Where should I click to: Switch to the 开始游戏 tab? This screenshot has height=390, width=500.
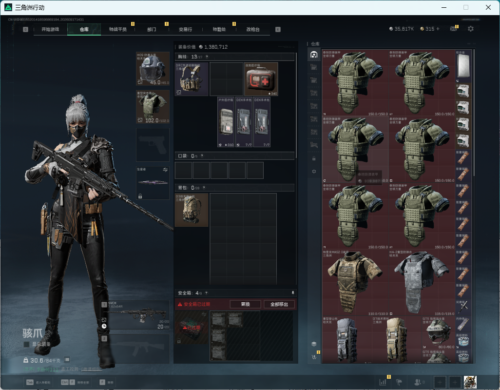tap(50, 29)
